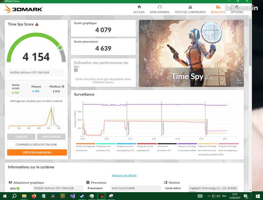
Task: Click the taskbar clock and date
Action: click(x=235, y=196)
